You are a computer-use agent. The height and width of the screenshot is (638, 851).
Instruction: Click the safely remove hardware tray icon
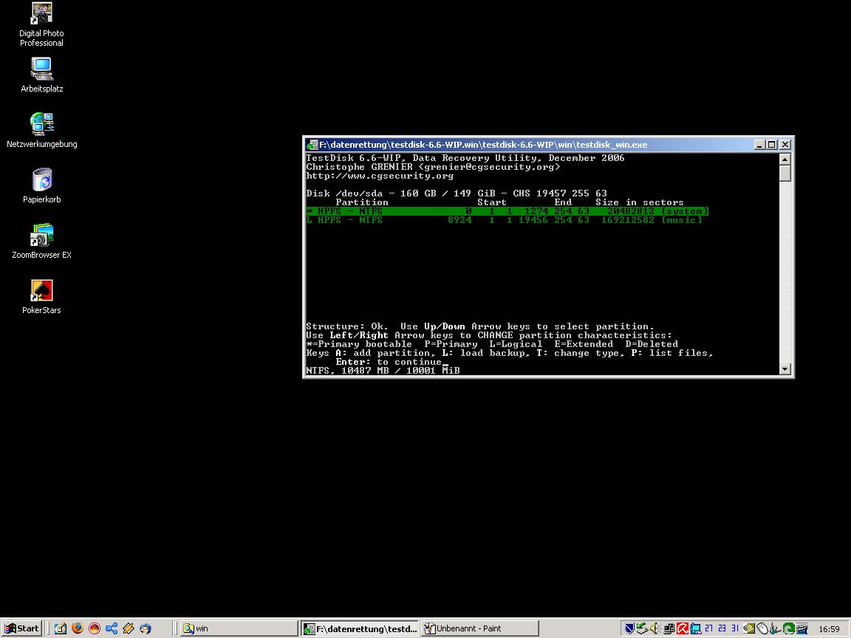tap(642, 628)
